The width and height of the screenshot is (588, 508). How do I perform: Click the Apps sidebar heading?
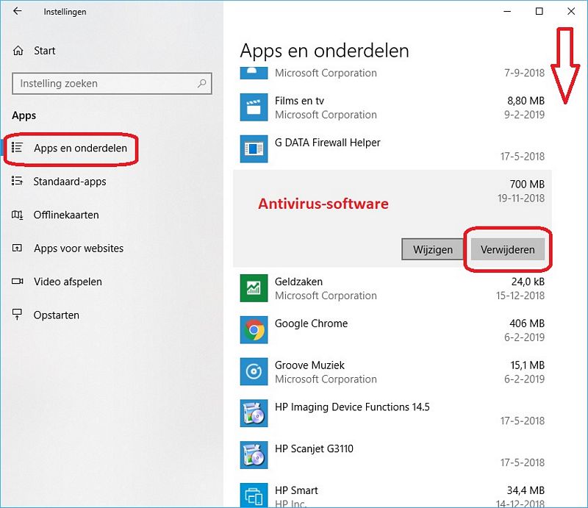coord(24,115)
